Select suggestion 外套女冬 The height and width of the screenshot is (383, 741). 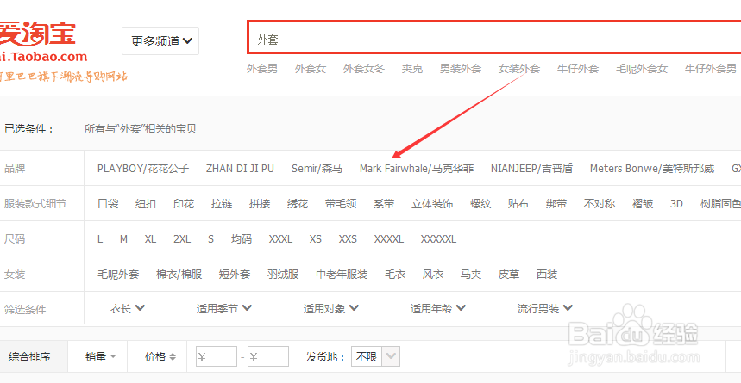(x=364, y=69)
